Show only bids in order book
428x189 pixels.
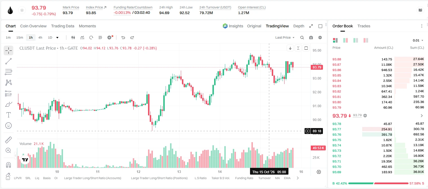pyautogui.click(x=356, y=40)
